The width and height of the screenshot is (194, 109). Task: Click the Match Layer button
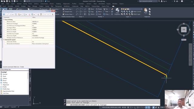pyautogui.click(x=136, y=14)
